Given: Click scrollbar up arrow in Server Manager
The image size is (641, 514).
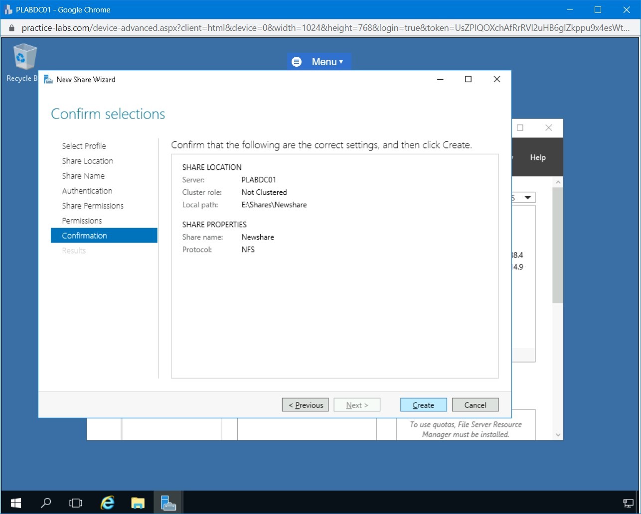Looking at the screenshot, I should pos(558,183).
